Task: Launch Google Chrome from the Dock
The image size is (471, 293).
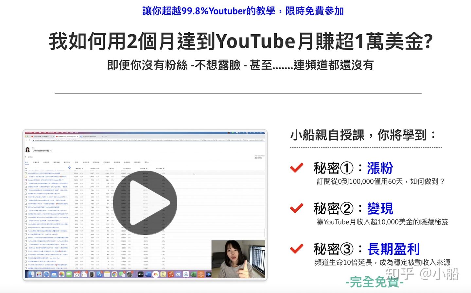Action: [x=114, y=274]
